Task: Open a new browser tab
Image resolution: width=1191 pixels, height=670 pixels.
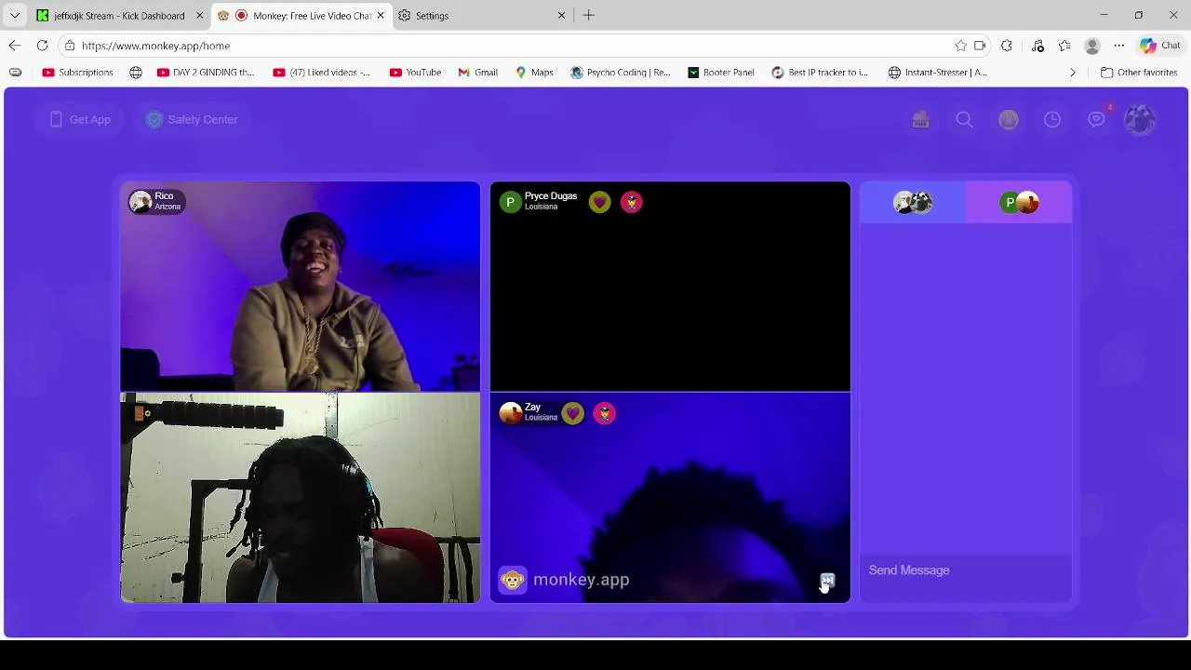Action: tap(589, 16)
